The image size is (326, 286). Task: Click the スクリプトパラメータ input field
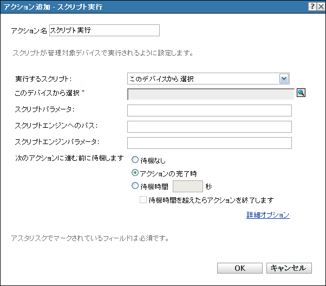click(x=210, y=110)
